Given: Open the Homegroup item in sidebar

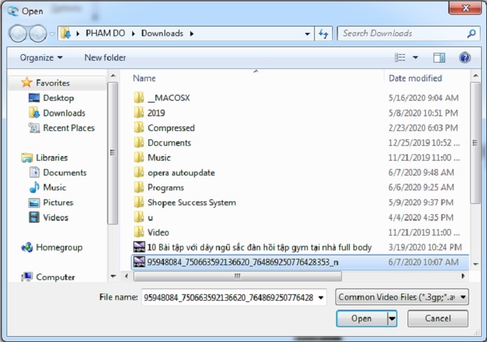Looking at the screenshot, I should tap(59, 247).
